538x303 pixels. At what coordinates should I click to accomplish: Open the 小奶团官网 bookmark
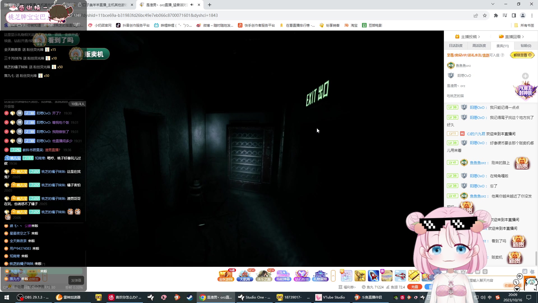pyautogui.click(x=100, y=25)
